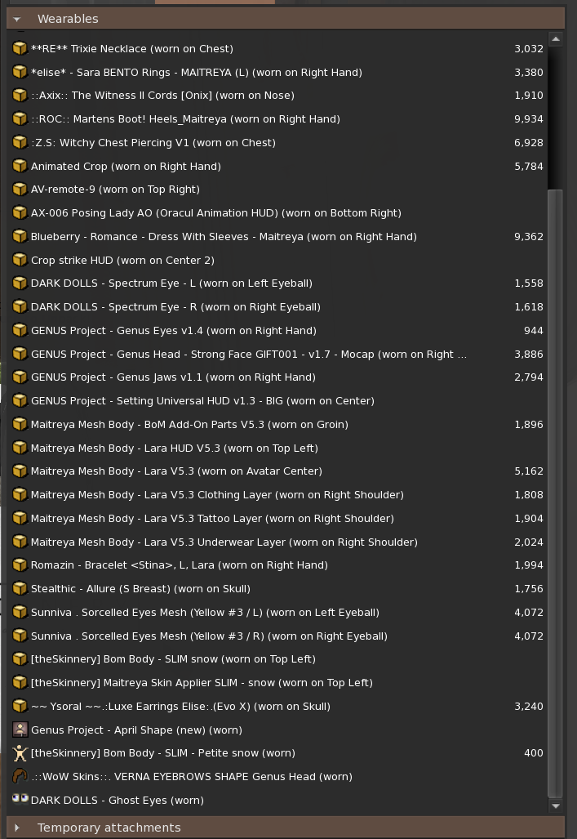Screen dimensions: 577x839
Task: Click the object icon for AX-006 Posing Lady AO
Action: pos(20,213)
